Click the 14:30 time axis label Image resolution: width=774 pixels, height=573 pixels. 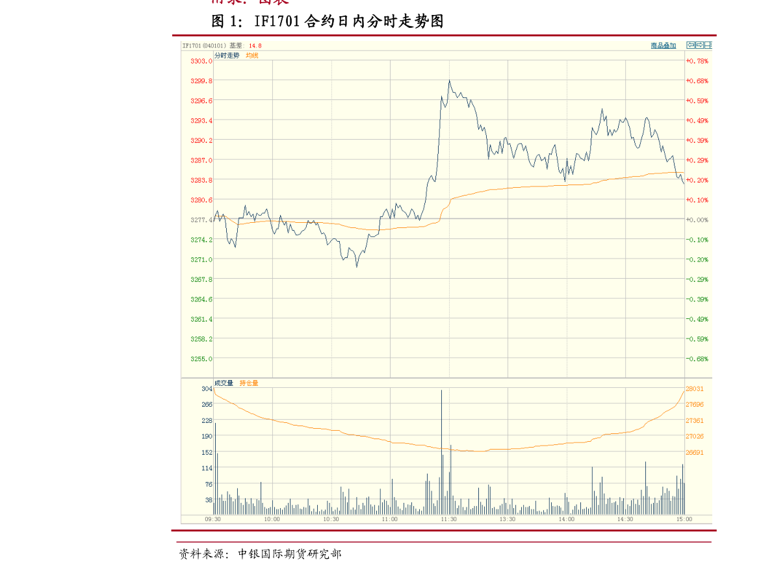click(x=625, y=519)
